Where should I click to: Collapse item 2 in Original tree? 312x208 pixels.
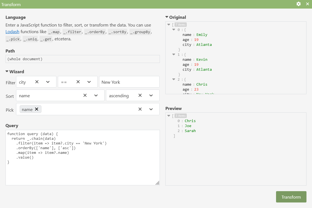tap(174, 79)
